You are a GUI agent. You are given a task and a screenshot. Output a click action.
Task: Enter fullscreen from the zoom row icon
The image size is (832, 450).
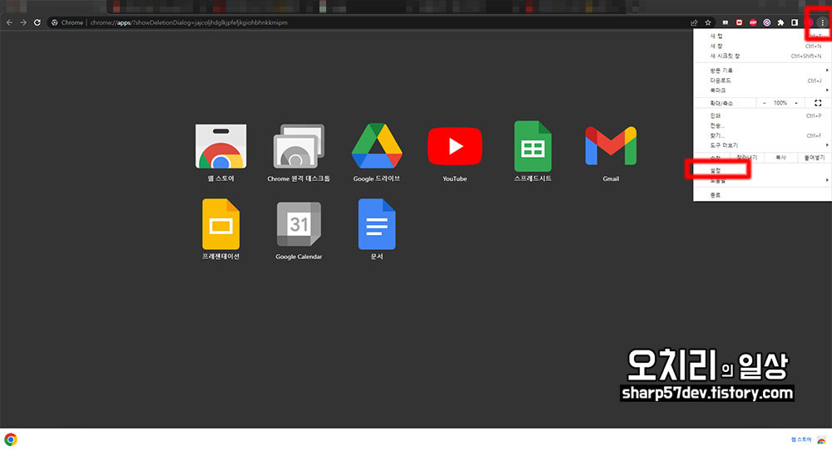click(818, 103)
